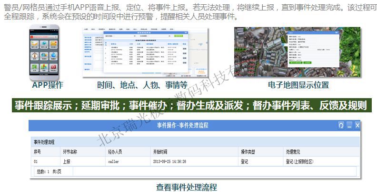Click the 经办人员 column header

click(116, 152)
